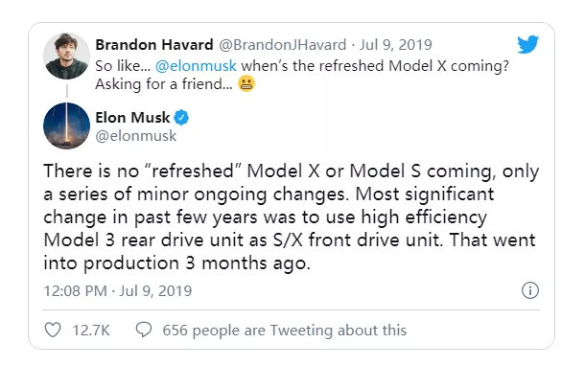
Task: Click the reply speech bubble icon
Action: click(144, 330)
